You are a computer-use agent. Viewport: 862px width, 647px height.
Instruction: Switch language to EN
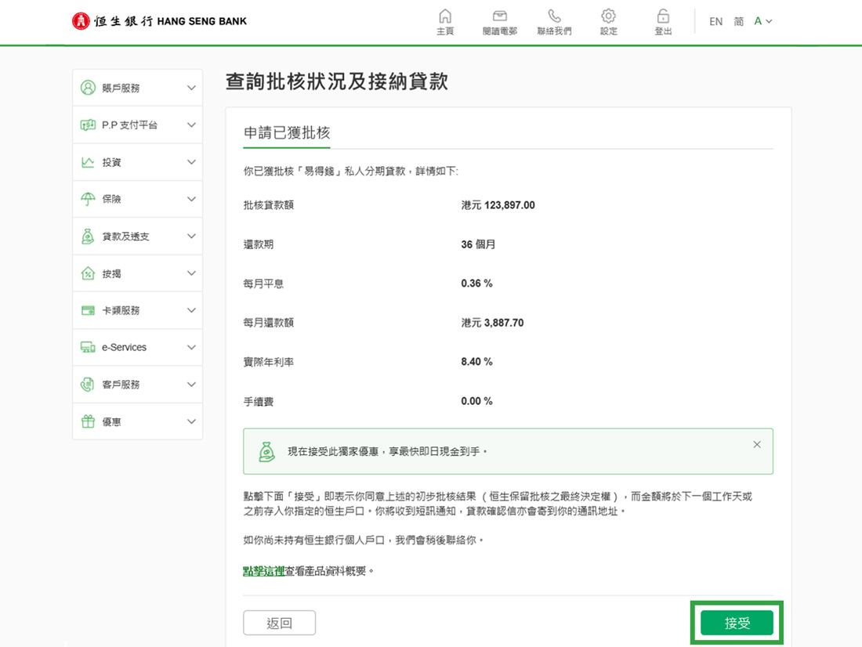pyautogui.click(x=715, y=21)
